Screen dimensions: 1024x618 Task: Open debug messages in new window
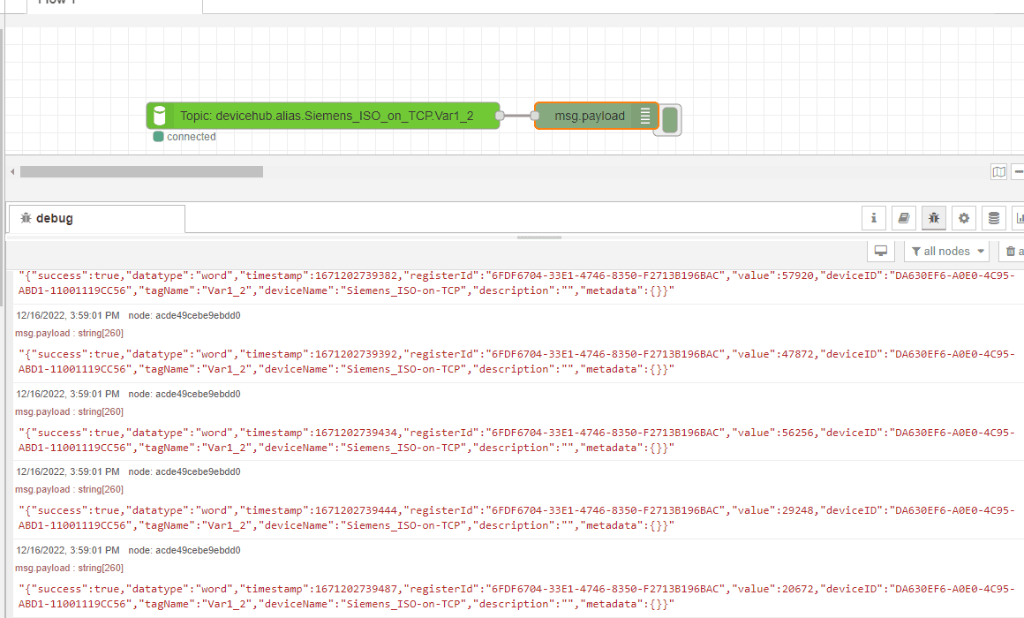pos(880,252)
